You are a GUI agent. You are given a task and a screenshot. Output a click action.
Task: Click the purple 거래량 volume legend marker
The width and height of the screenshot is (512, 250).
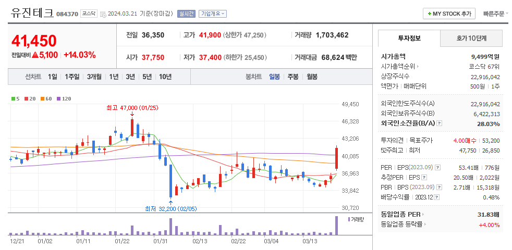point(349,219)
